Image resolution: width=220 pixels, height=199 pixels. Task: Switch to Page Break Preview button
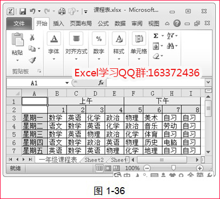[116, 168]
